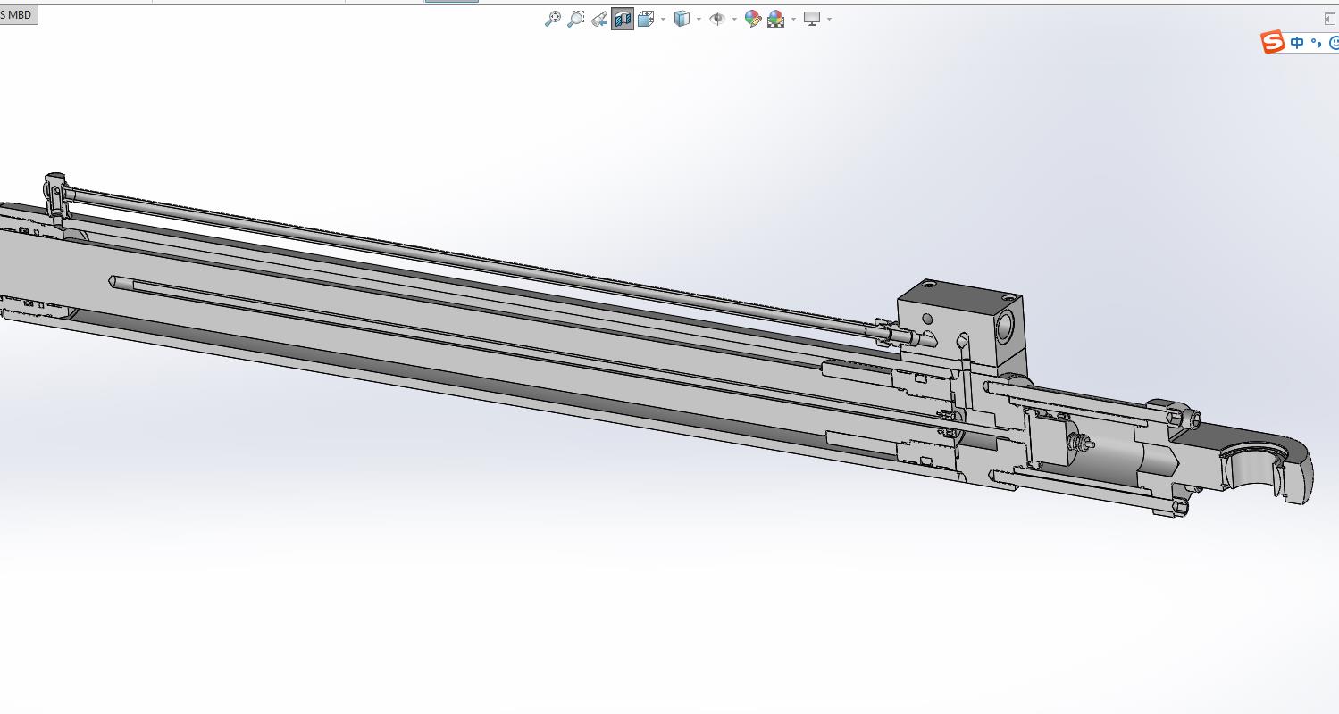Image resolution: width=1339 pixels, height=714 pixels.
Task: Click the Display Style cube icon
Action: pos(682,19)
